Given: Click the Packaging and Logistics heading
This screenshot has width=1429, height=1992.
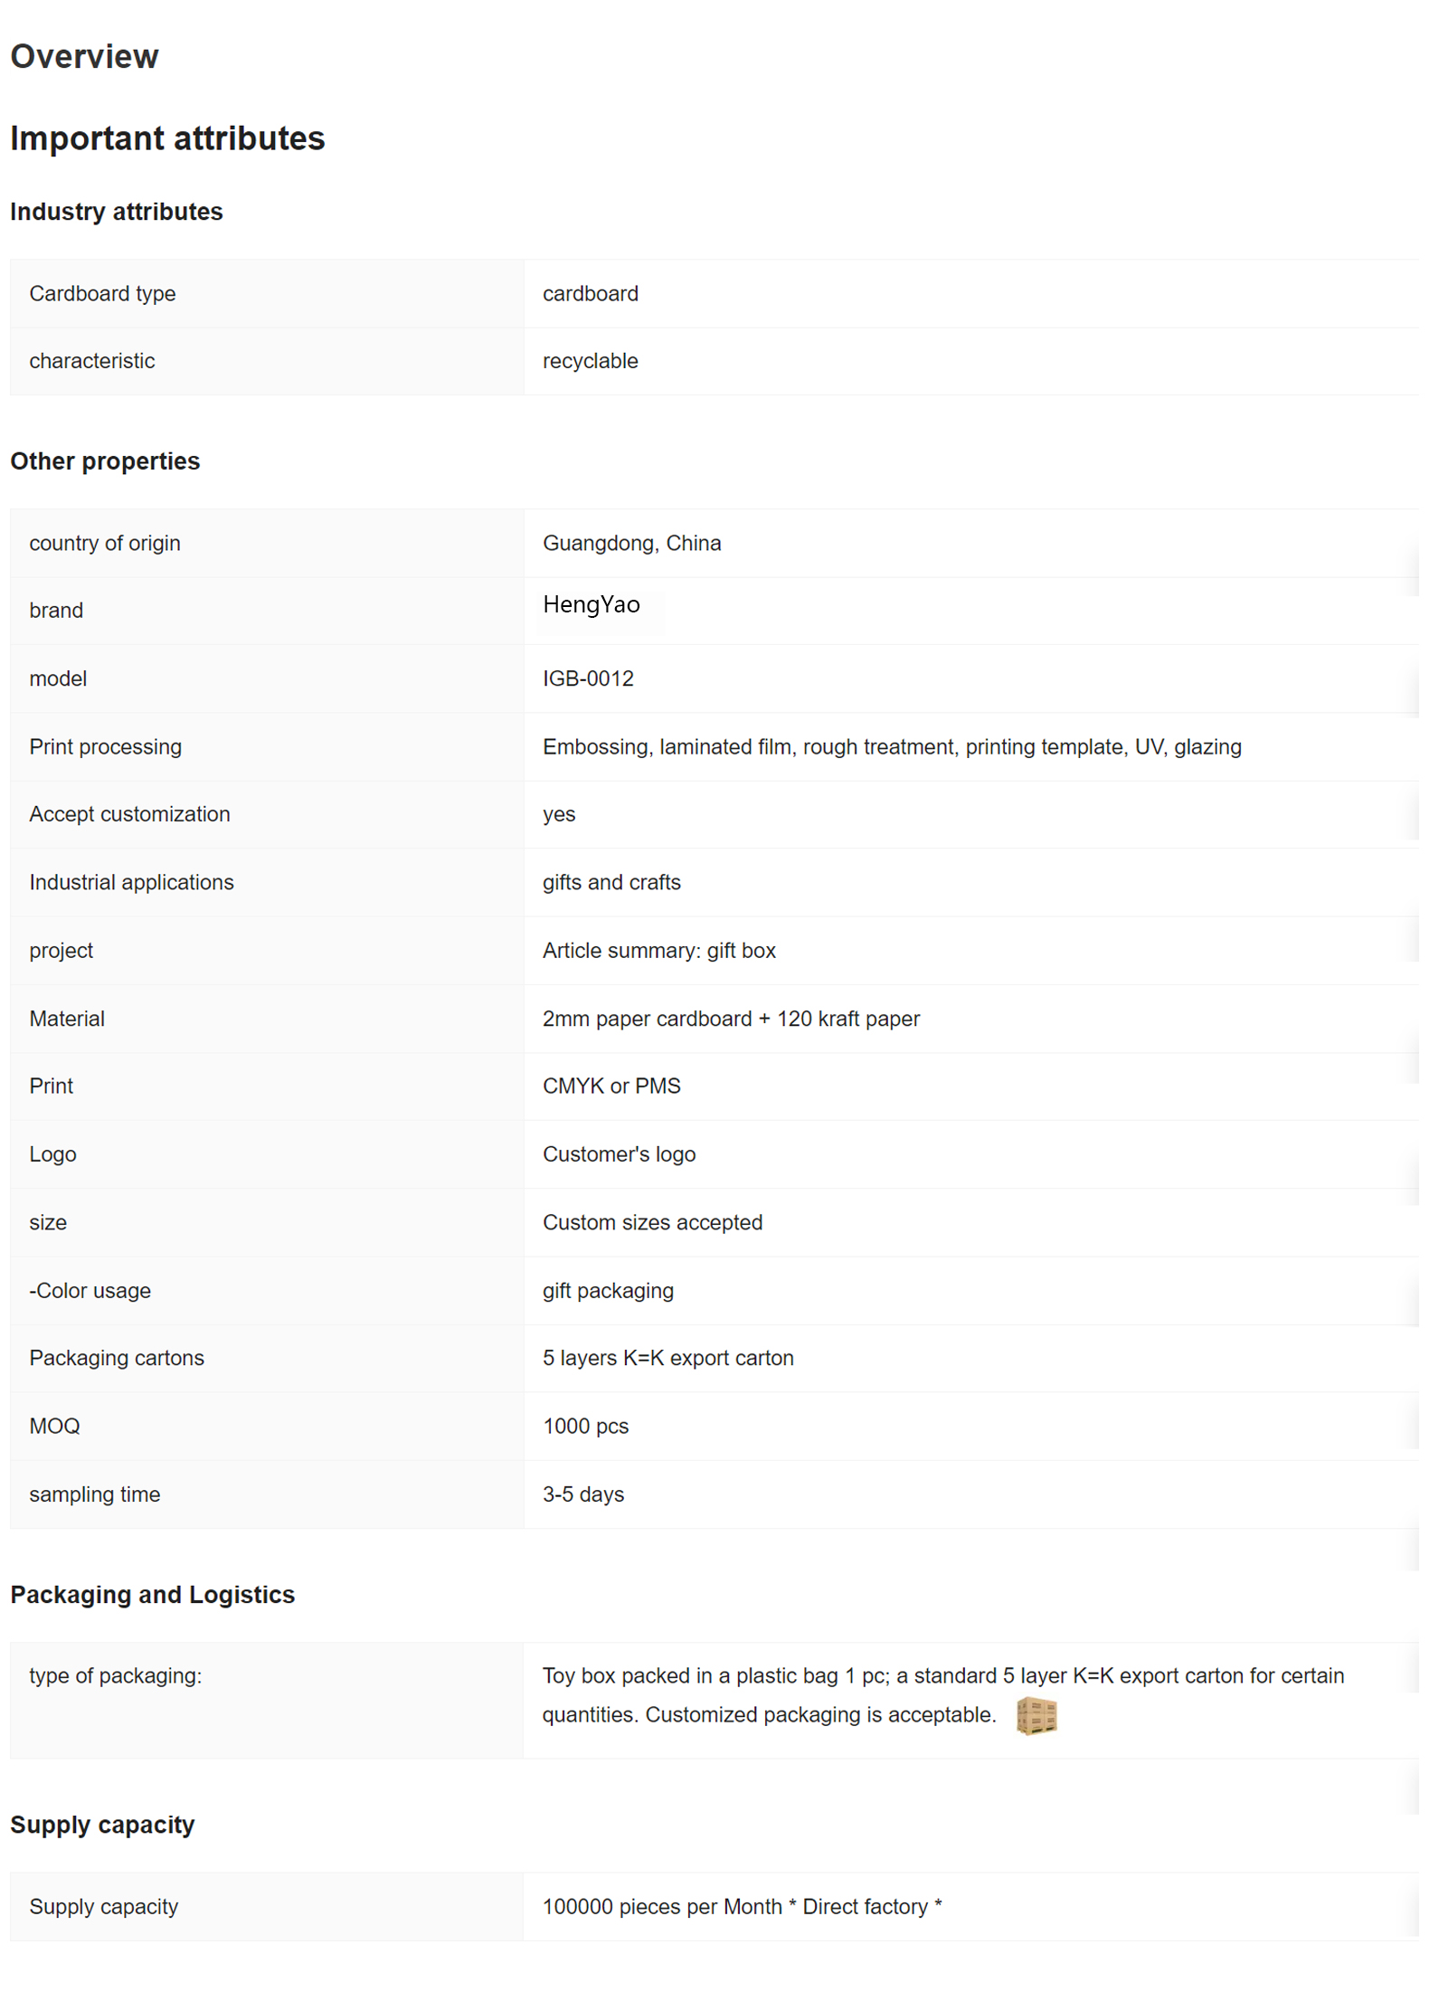Looking at the screenshot, I should (152, 1594).
